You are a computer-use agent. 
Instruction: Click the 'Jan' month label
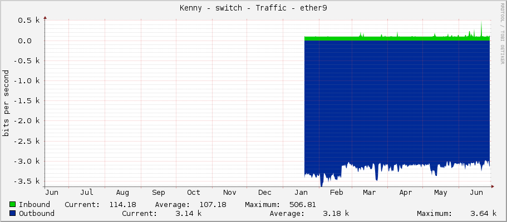point(301,193)
